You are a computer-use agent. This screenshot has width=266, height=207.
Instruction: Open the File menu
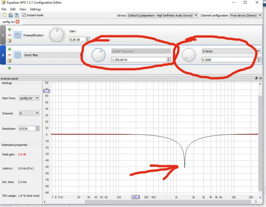(4, 9)
